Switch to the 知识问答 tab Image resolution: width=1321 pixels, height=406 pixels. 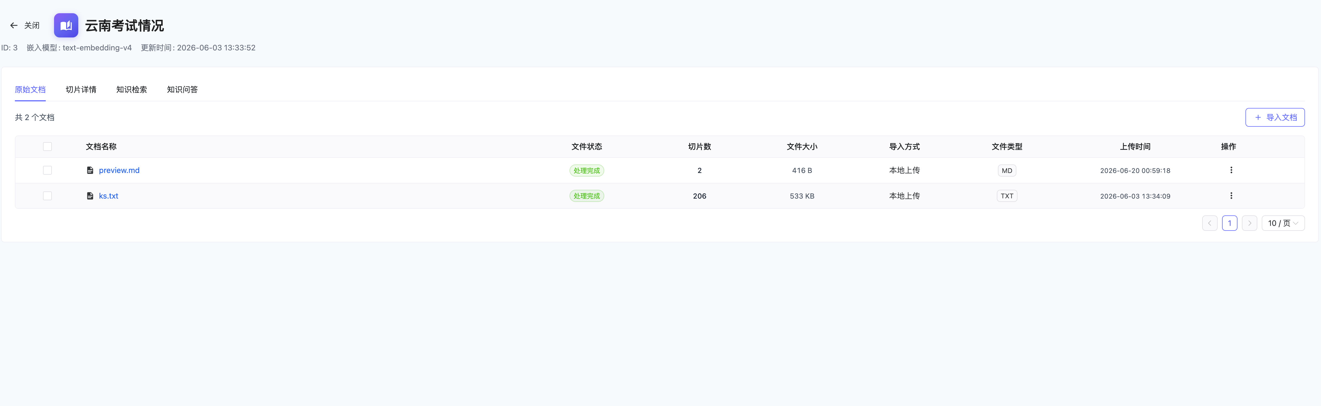click(182, 90)
